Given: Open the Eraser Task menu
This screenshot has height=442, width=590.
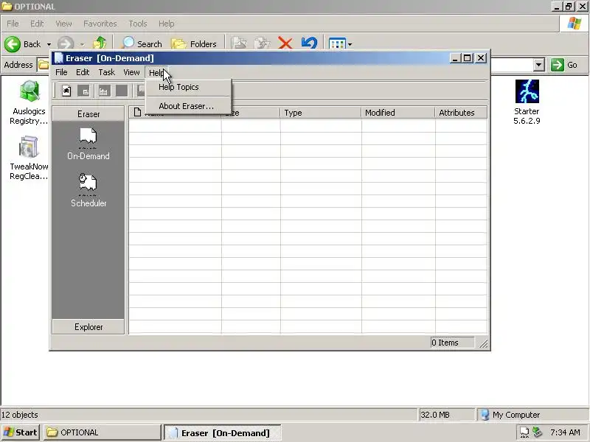Looking at the screenshot, I should click(x=106, y=72).
